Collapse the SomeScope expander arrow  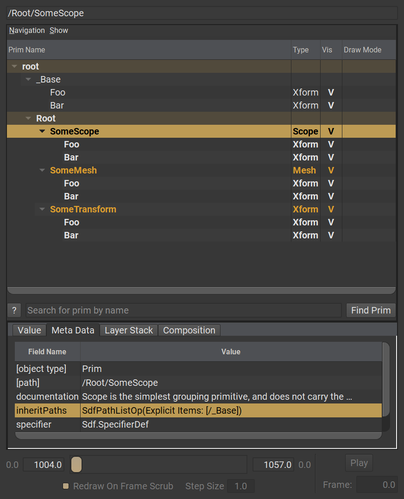[x=42, y=132]
